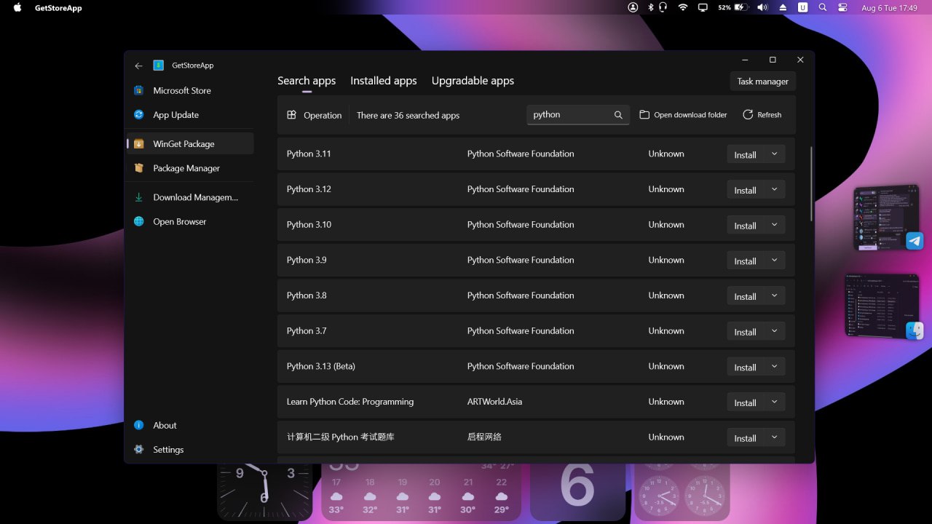
Task: Click the magnifier icon in search box
Action: (618, 115)
